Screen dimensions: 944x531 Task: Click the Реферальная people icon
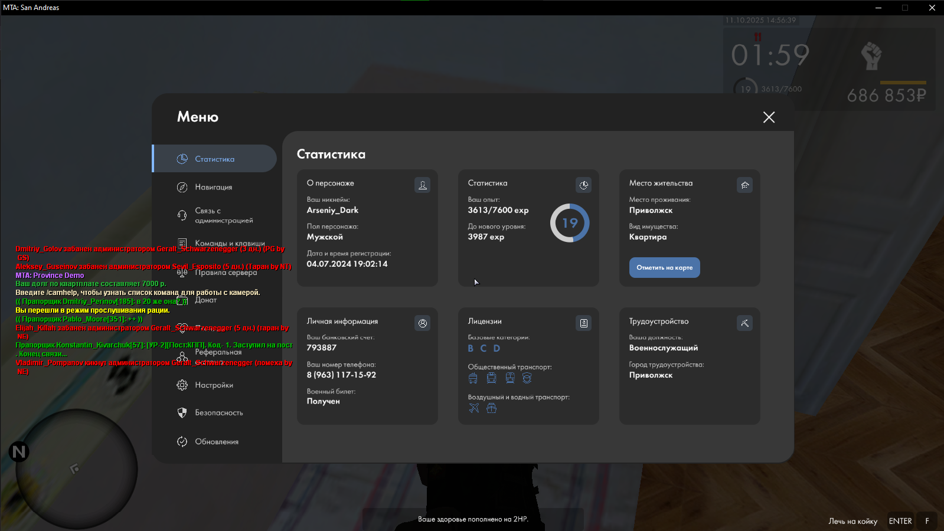(x=182, y=356)
